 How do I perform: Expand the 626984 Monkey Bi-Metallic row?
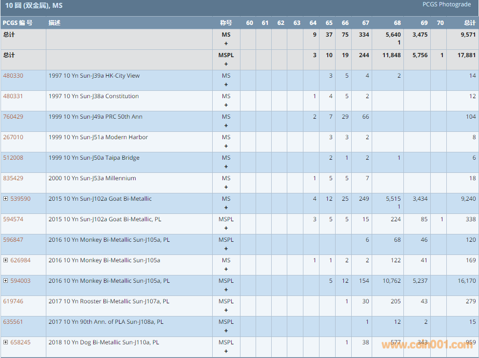tap(6, 260)
